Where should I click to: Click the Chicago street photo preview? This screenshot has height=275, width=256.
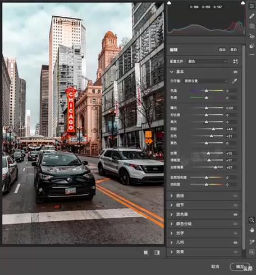(x=83, y=123)
